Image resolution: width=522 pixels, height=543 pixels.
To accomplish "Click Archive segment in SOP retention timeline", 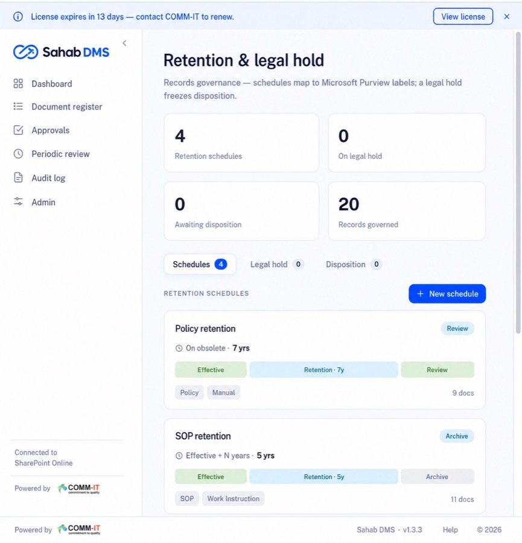I will pos(438,477).
